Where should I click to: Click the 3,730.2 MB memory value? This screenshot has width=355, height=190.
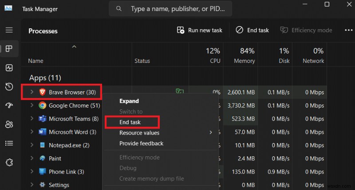241,105
